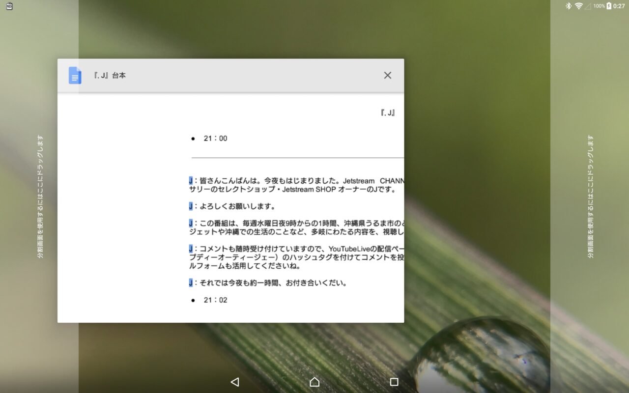Click the 『. J』 heading inside the document
The width and height of the screenshot is (629, 393).
(x=388, y=113)
